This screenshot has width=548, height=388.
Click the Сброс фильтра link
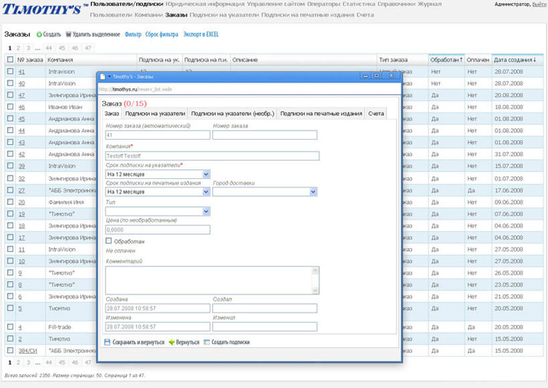[x=162, y=34]
